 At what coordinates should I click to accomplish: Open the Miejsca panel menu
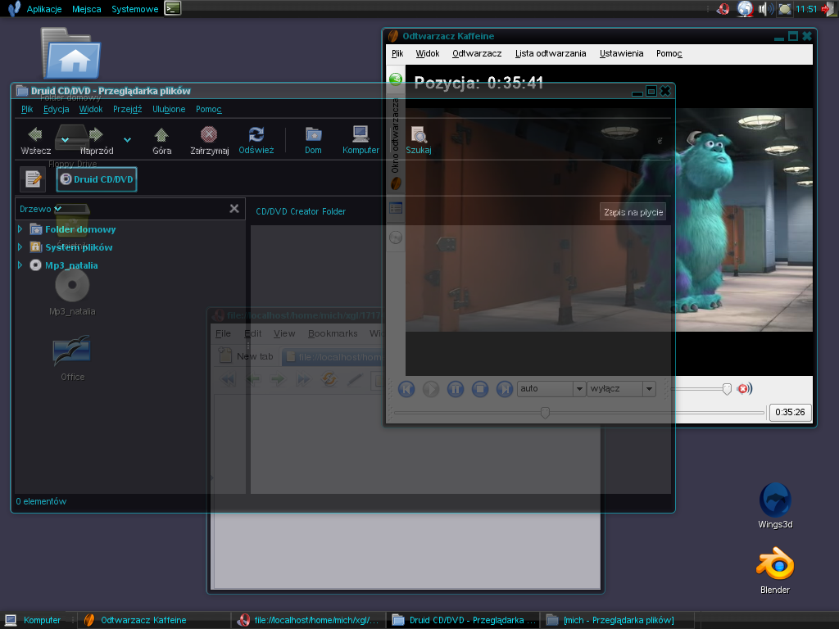(x=86, y=9)
